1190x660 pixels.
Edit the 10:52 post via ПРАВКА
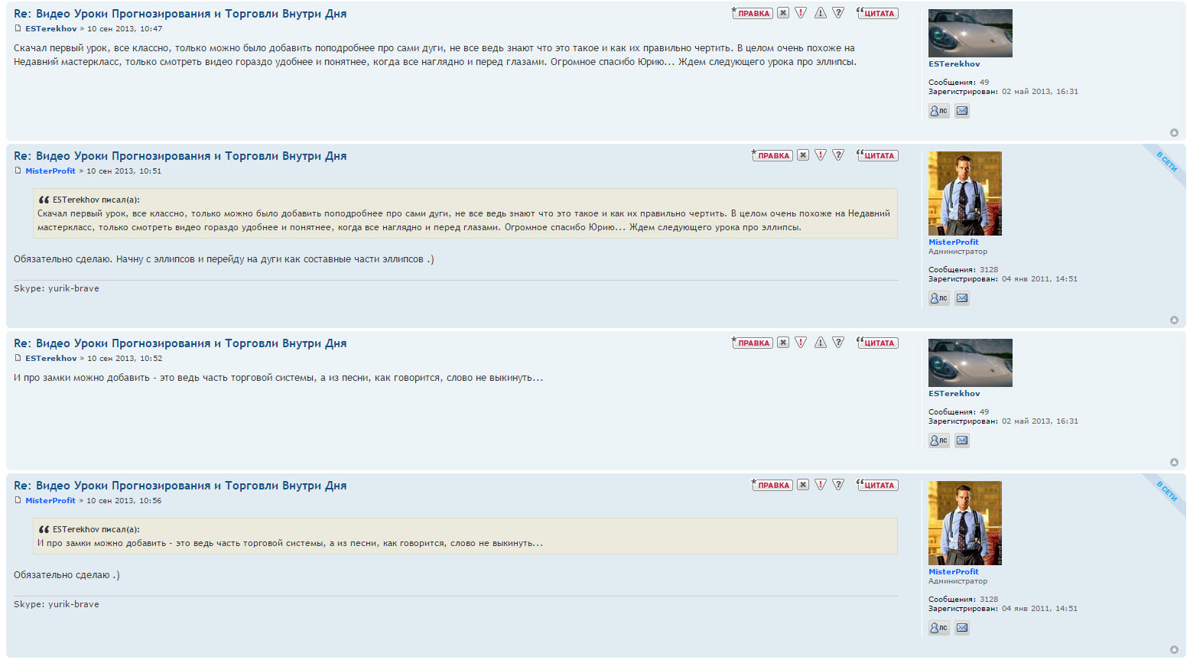tap(753, 343)
